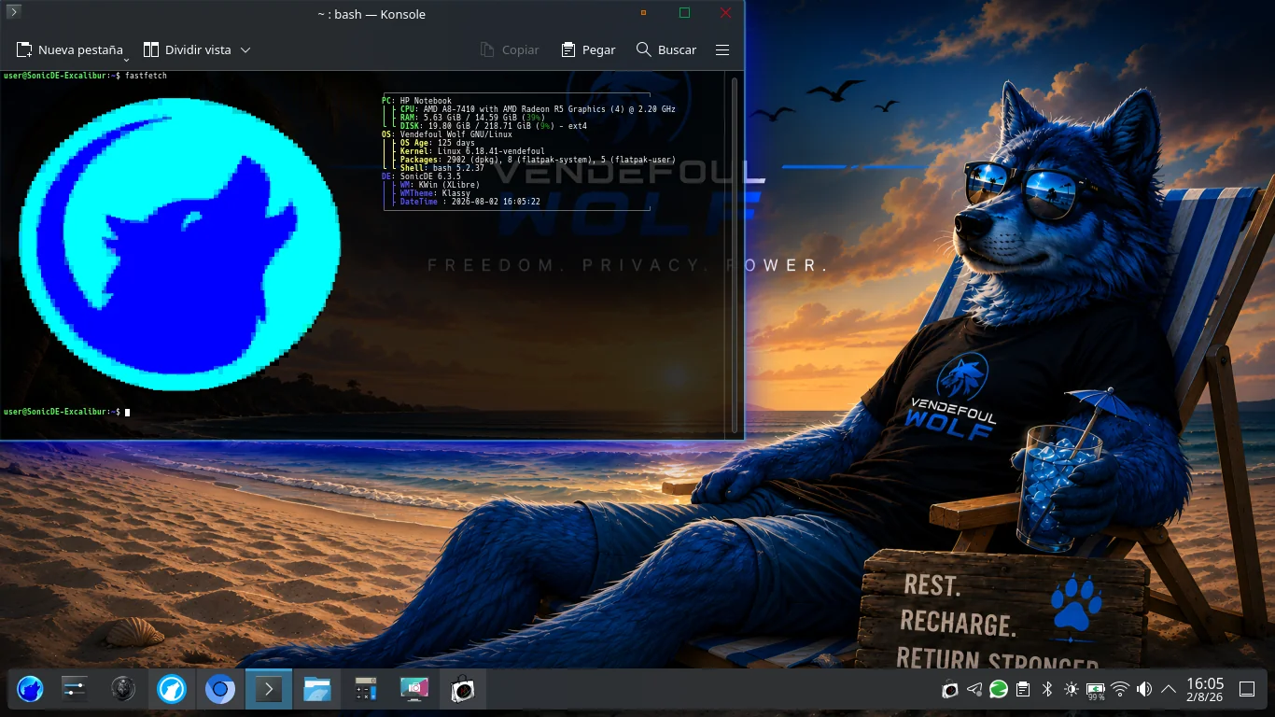Open system settings from the taskbar sliders icon
This screenshot has width=1275, height=717.
coord(74,690)
